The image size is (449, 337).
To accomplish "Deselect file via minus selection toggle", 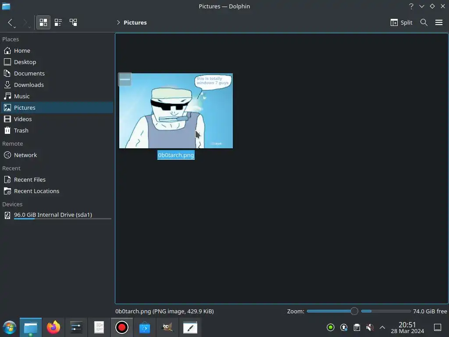I will (x=125, y=79).
